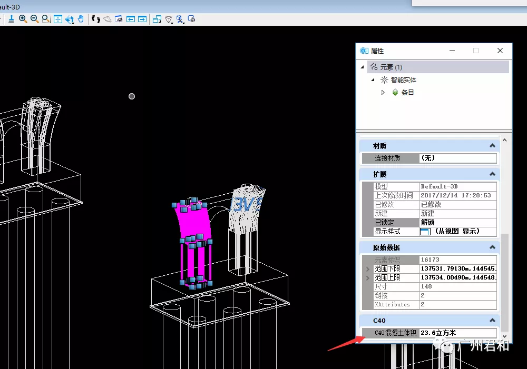This screenshot has width=527, height=369.
Task: Select the Rotate View tool
Action: (70, 19)
